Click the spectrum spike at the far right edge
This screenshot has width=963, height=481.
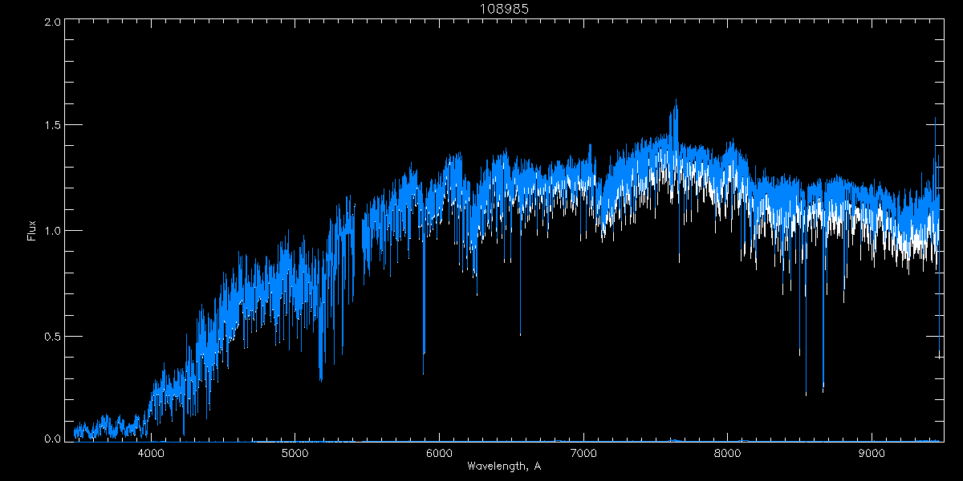935,120
